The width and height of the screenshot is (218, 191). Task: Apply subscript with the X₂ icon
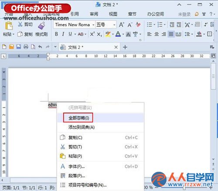pos(99,35)
